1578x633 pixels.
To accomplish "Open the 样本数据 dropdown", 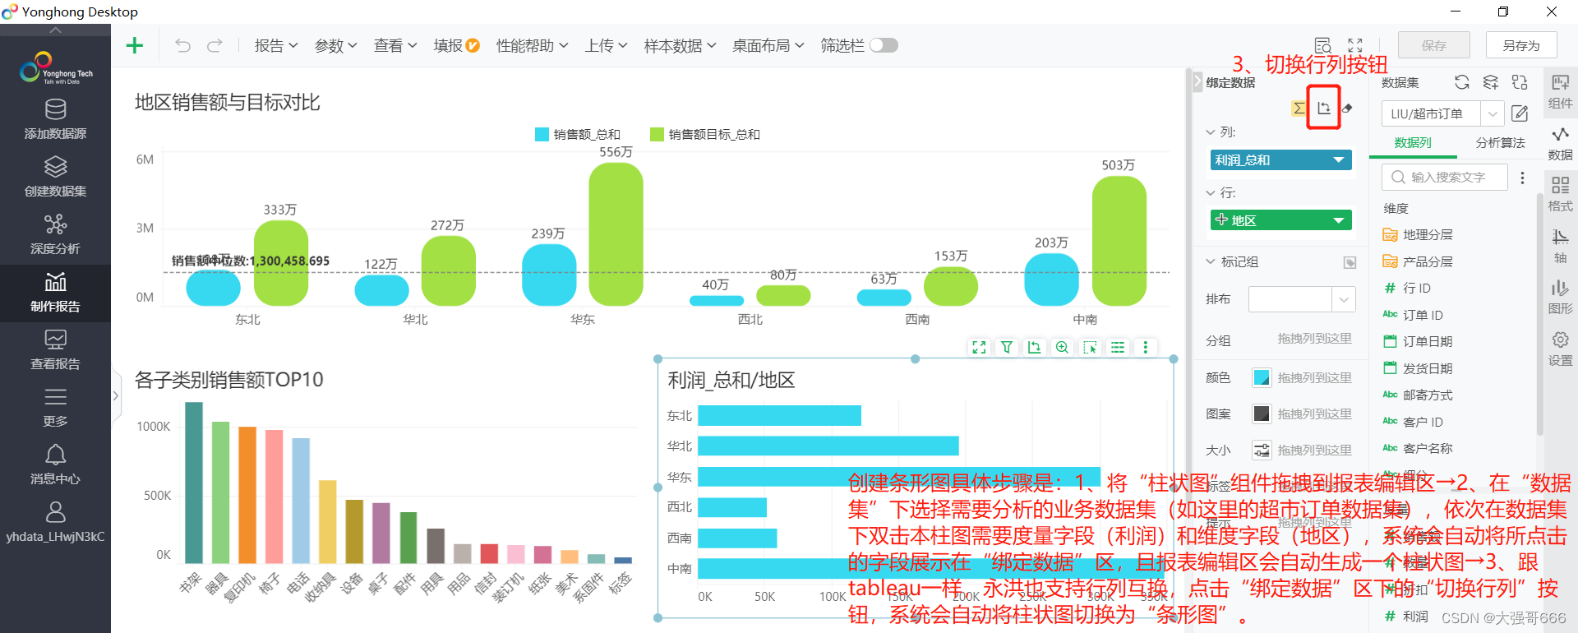I will 680,45.
